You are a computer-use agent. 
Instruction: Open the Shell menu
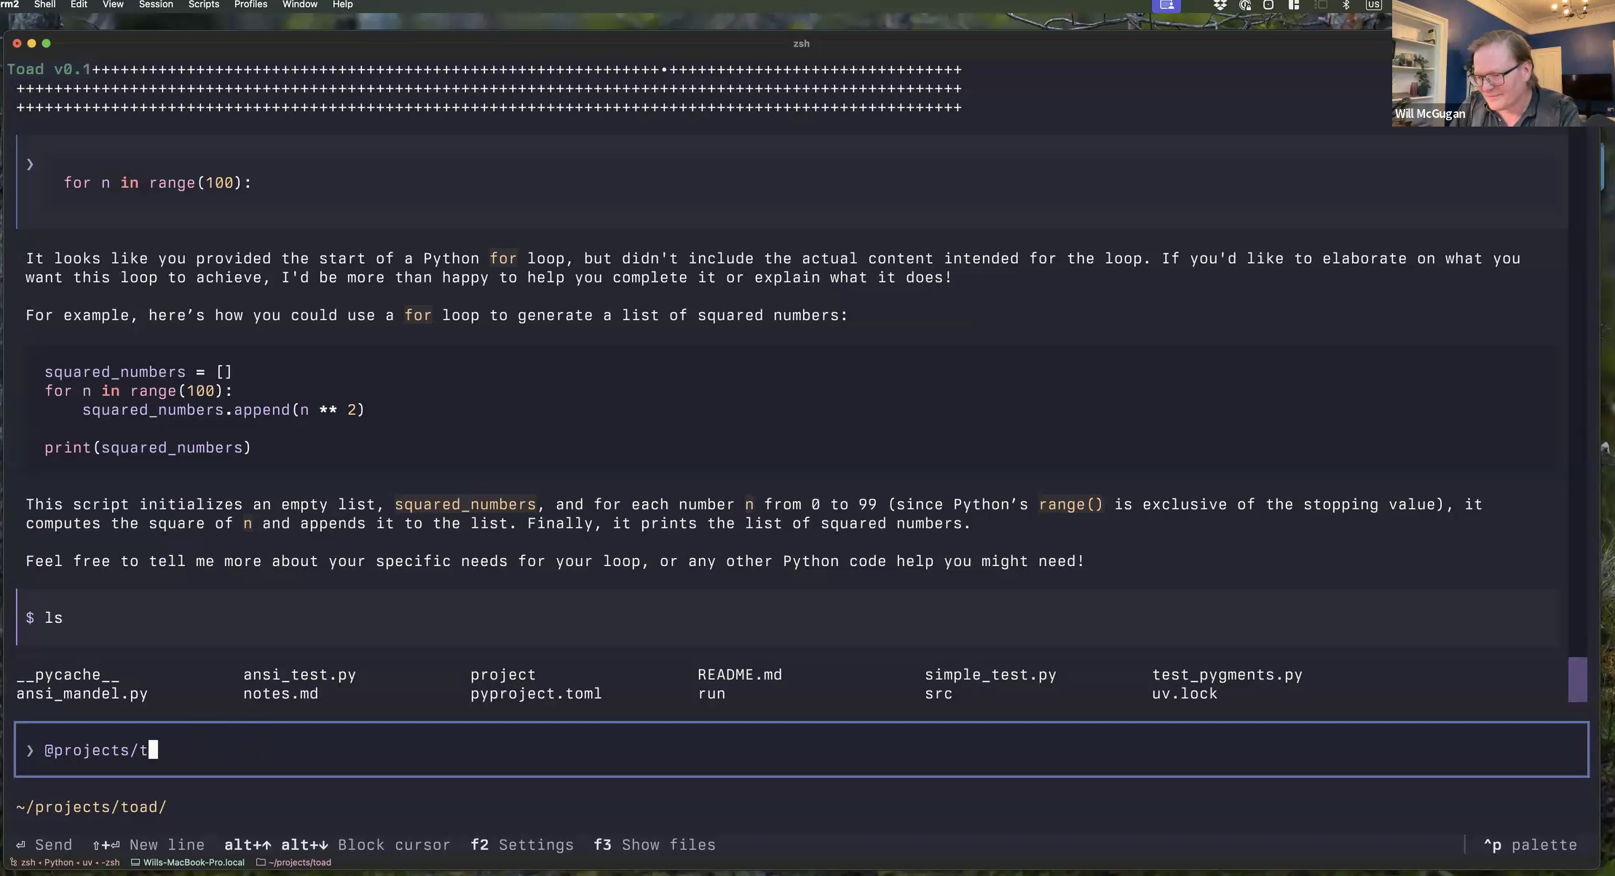point(44,4)
